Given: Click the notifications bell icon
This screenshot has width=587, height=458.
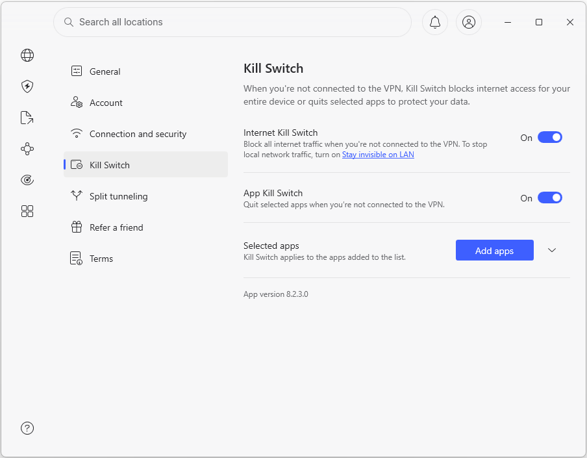Looking at the screenshot, I should pyautogui.click(x=435, y=22).
